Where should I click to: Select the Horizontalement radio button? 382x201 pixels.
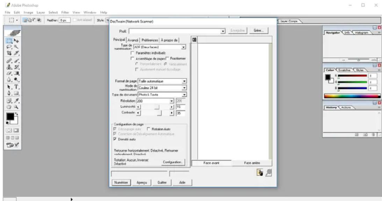click(x=137, y=64)
